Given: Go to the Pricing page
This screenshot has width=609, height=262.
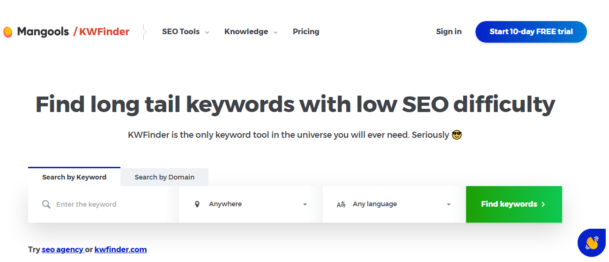Looking at the screenshot, I should click(306, 32).
